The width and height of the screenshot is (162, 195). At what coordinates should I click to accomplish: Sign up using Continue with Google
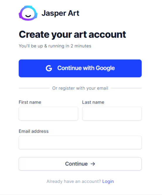point(80,68)
